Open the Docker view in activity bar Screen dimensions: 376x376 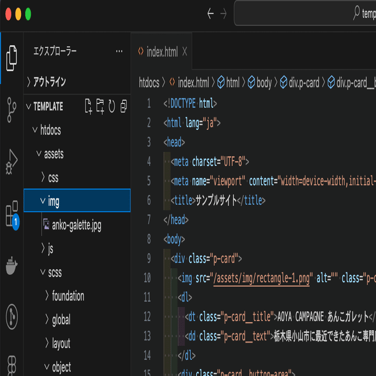[x=11, y=266]
